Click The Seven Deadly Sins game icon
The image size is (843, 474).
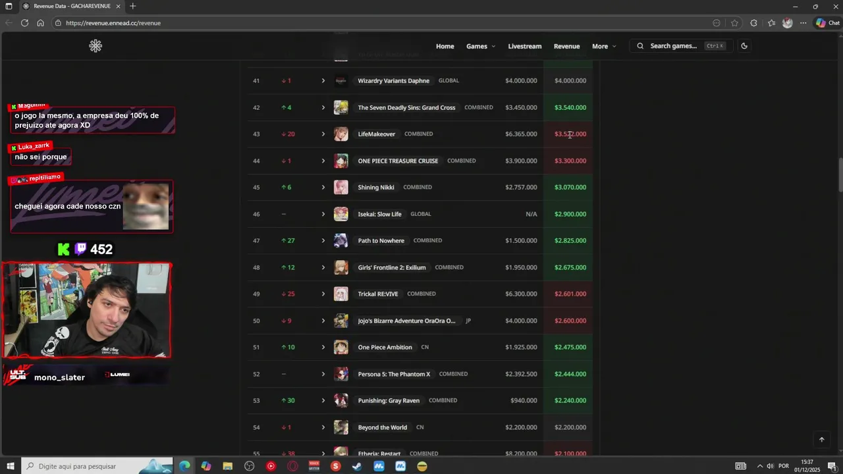coord(340,107)
